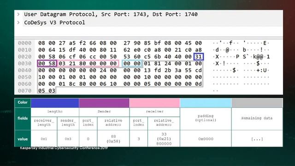Image resolution: width=295 pixels, height=166 pixels.
Task: Click the 0x3 value cell
Action: pos(68,139)
